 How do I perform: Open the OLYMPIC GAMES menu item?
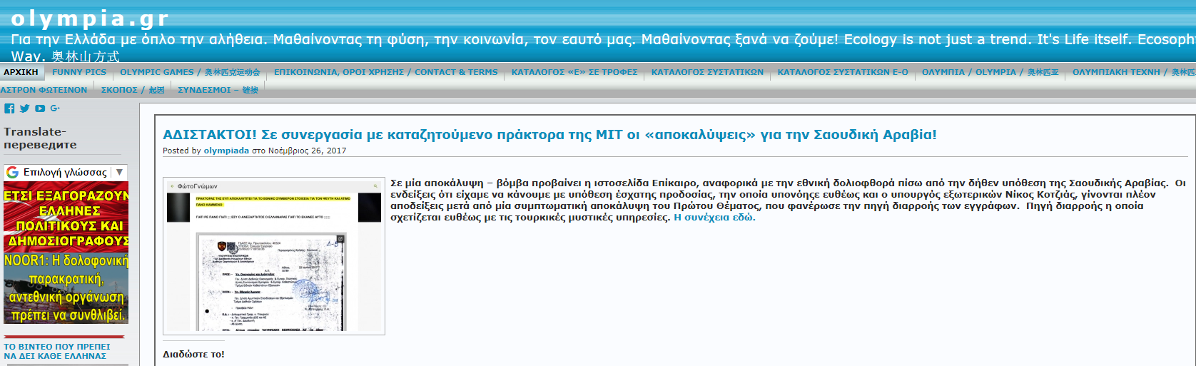click(190, 72)
